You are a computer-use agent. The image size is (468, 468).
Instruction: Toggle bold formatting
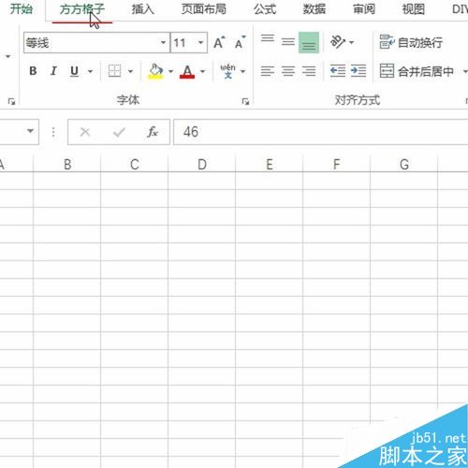[x=33, y=71]
